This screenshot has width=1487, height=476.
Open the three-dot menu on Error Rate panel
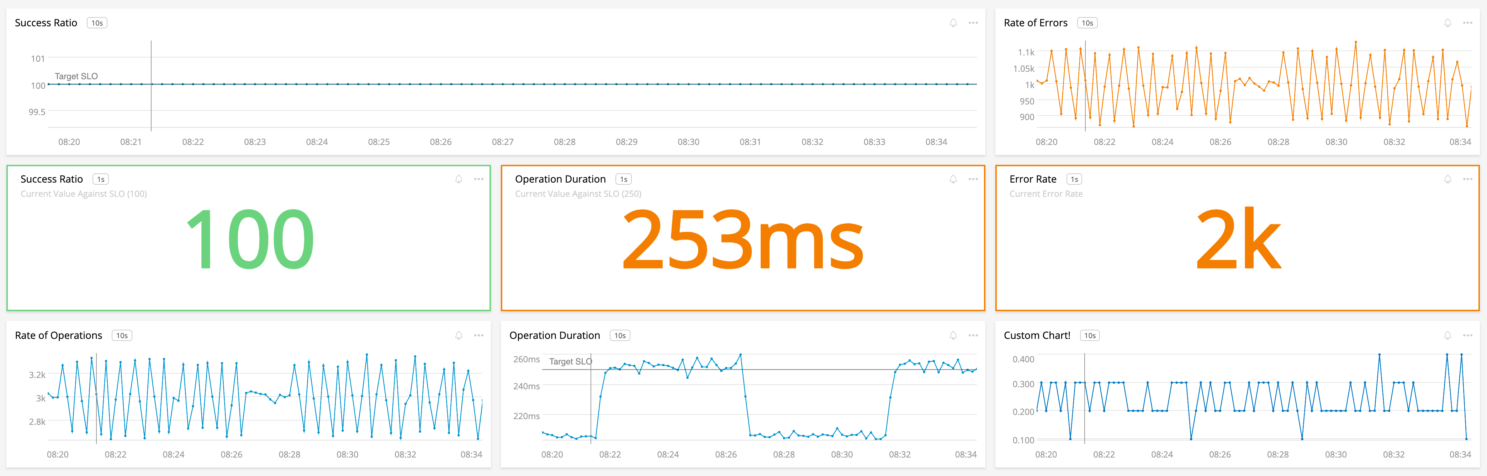coord(1467,179)
